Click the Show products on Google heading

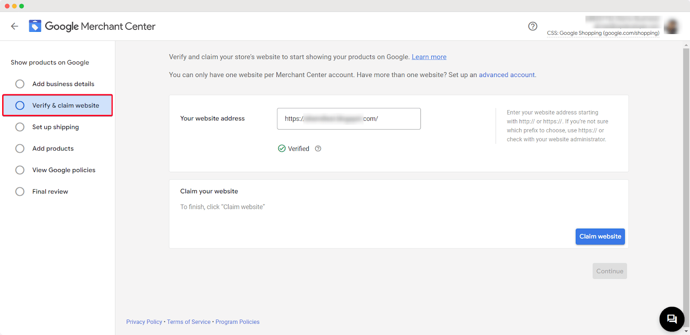click(50, 62)
